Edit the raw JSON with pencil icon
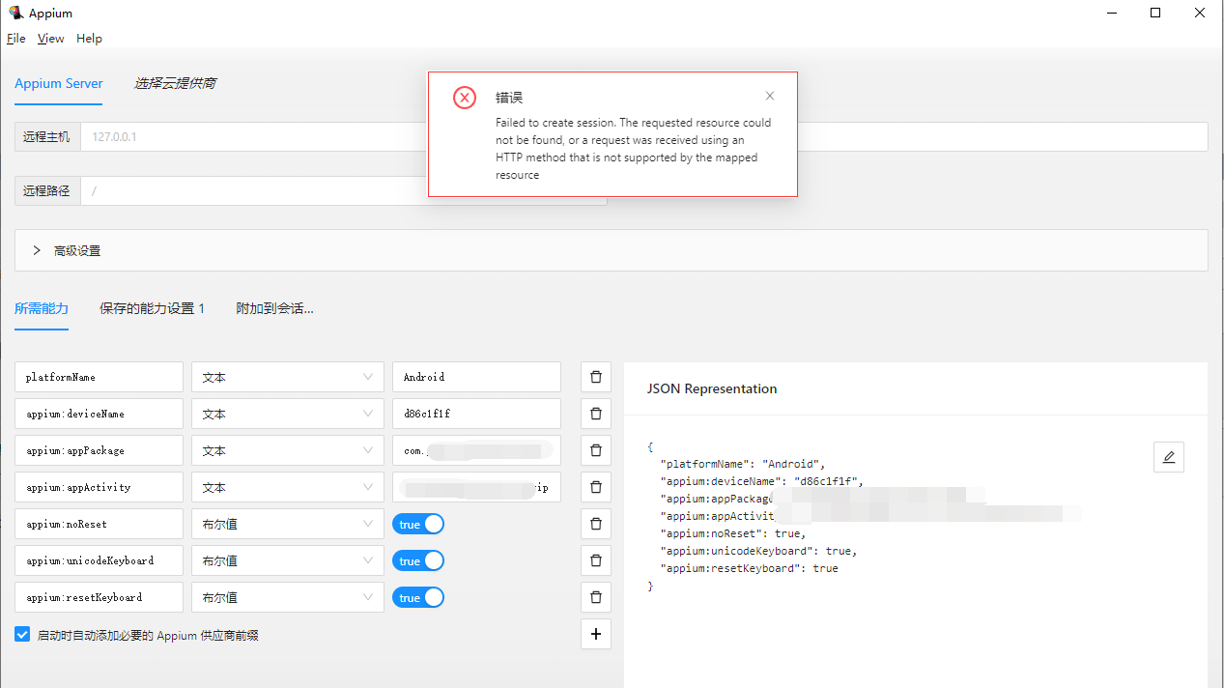Screen dimensions: 1224x688 point(1168,457)
